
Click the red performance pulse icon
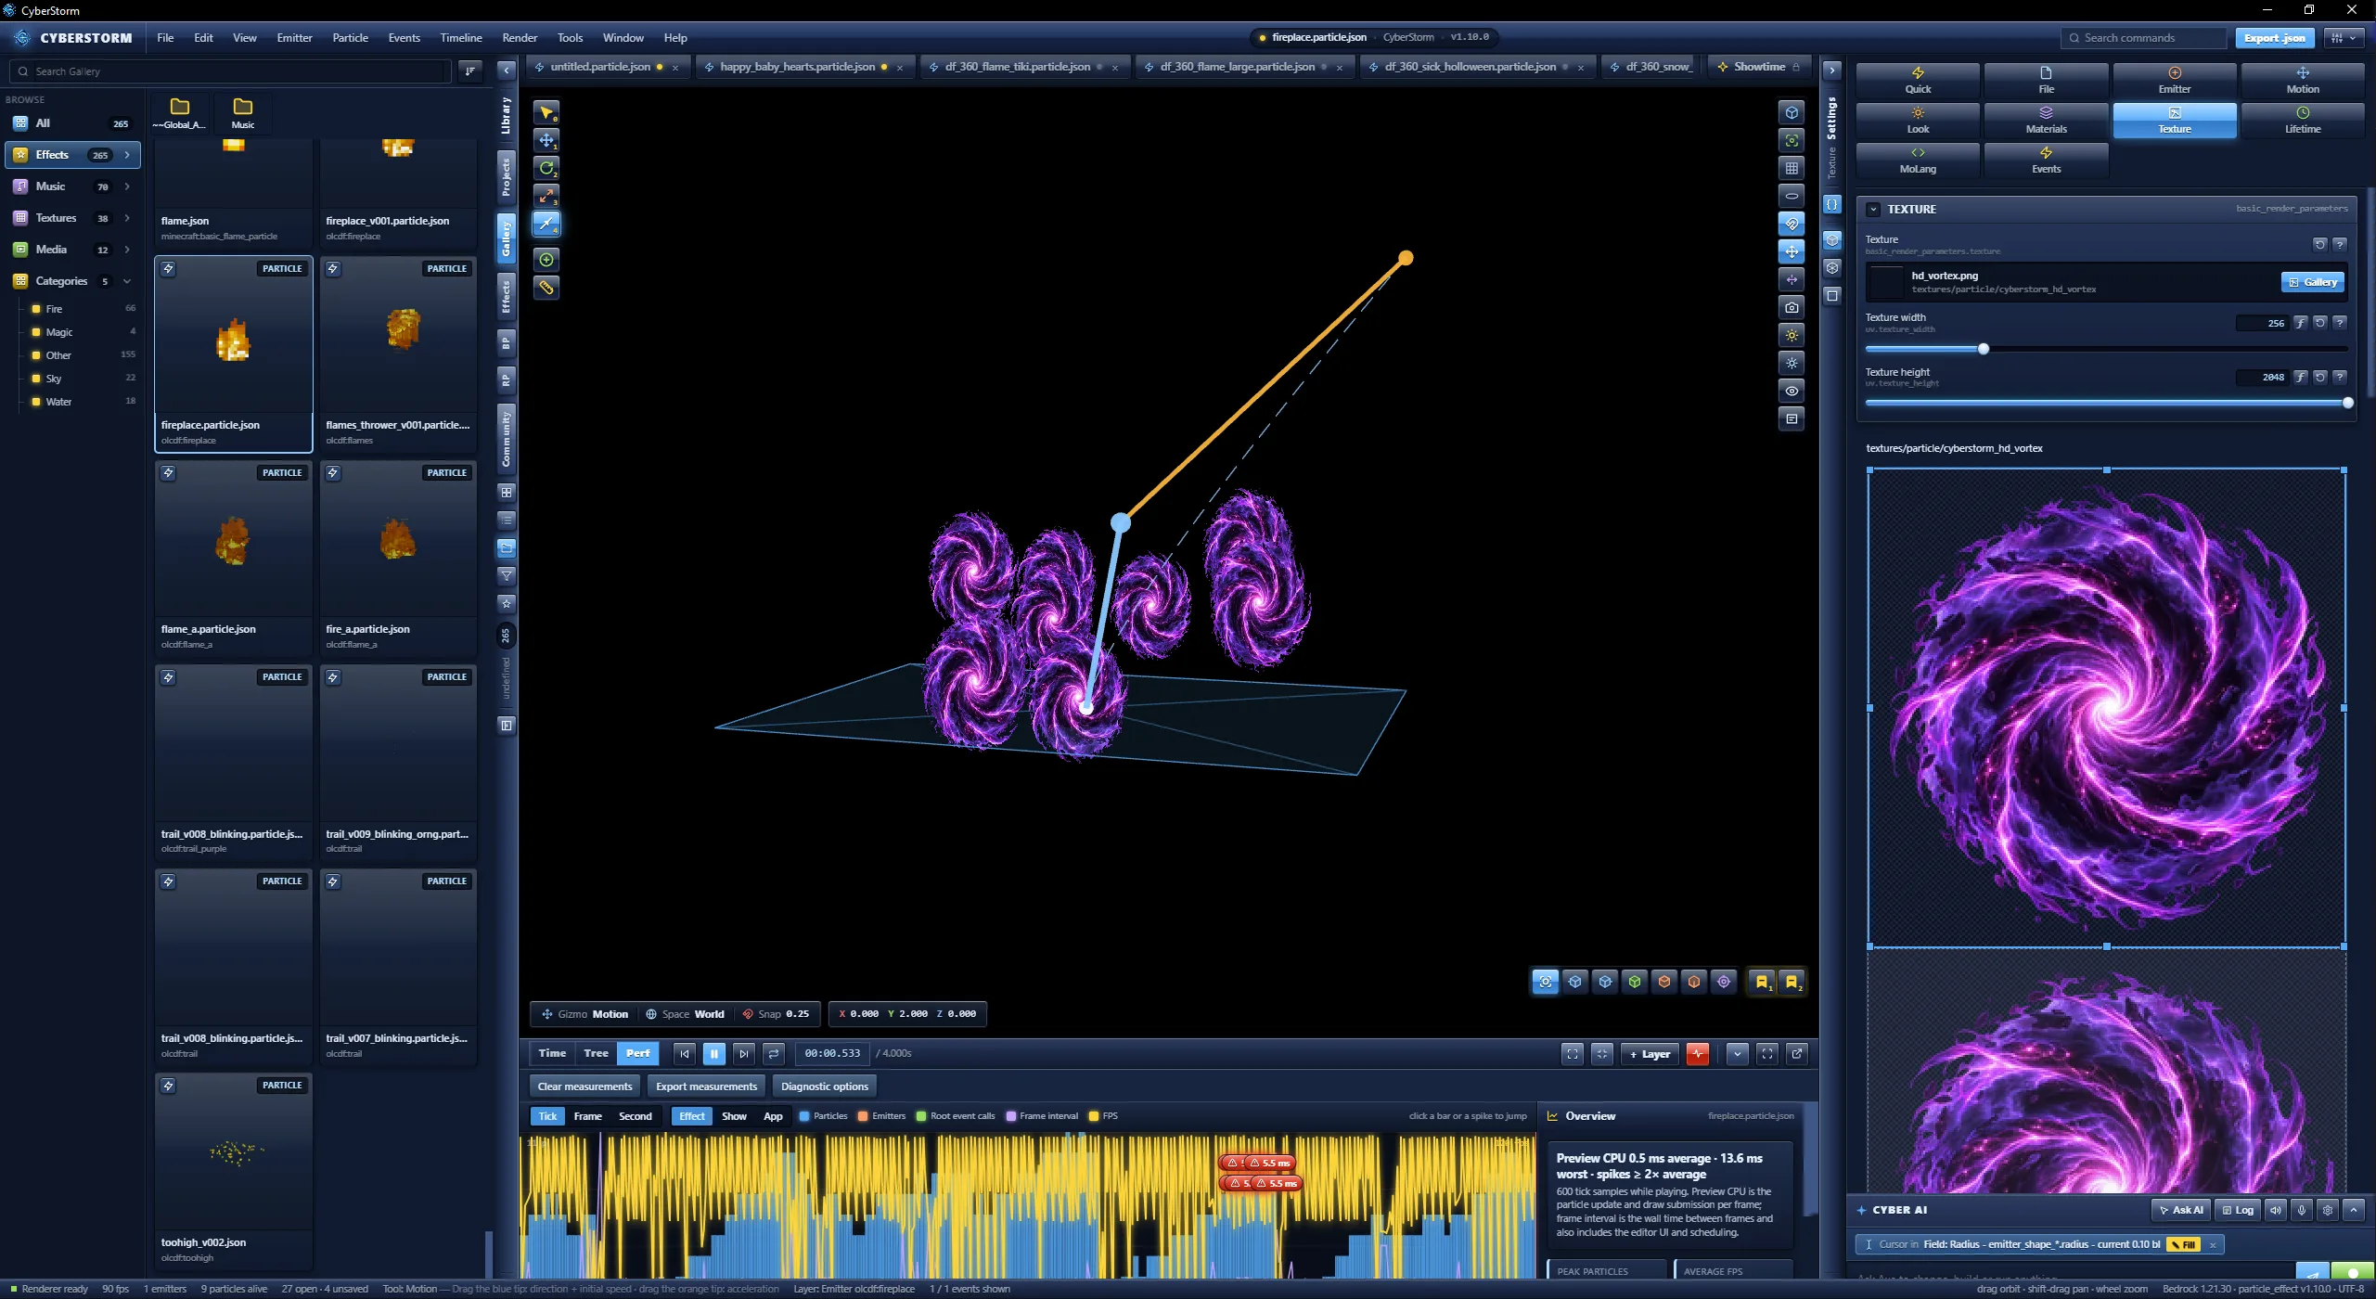[x=1698, y=1054]
